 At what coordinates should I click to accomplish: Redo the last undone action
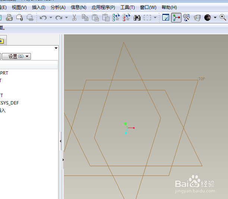point(59,18)
